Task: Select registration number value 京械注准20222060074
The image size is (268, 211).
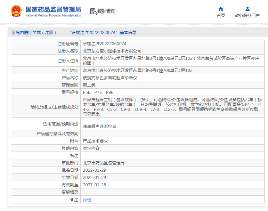Action: [105, 44]
